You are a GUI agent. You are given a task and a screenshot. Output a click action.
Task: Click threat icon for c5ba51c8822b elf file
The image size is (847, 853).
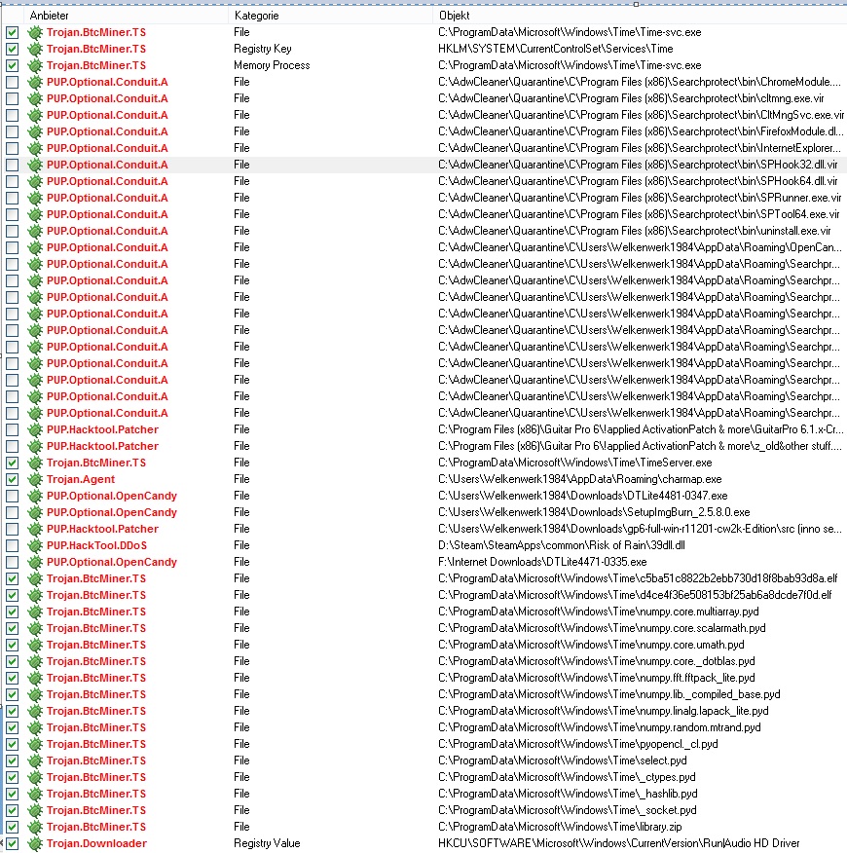click(x=35, y=578)
